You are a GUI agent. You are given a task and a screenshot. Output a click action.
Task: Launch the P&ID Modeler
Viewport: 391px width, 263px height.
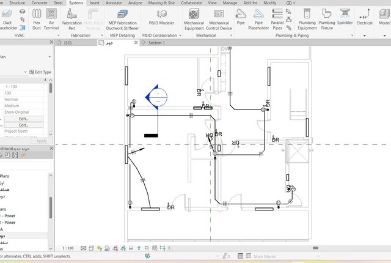pyautogui.click(x=161, y=17)
